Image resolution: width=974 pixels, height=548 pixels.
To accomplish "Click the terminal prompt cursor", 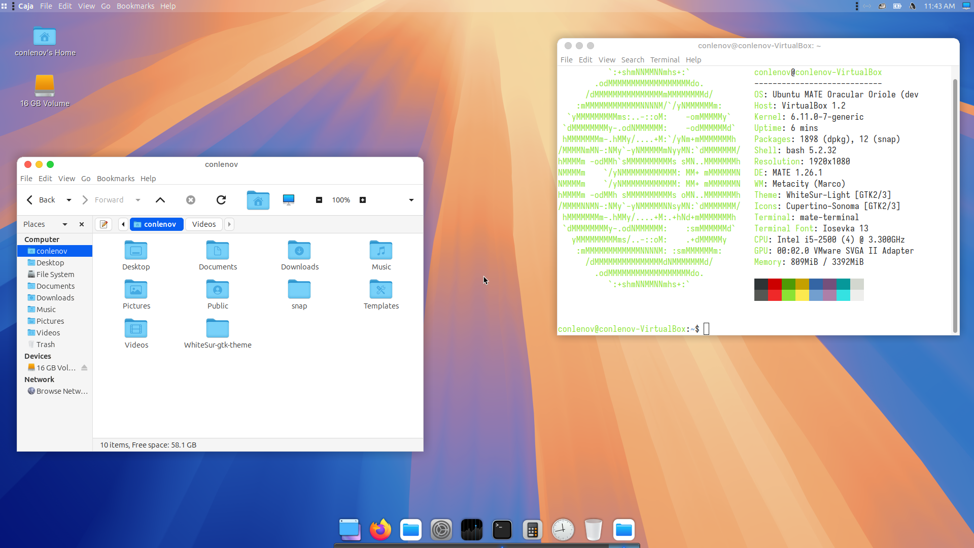I will (x=706, y=329).
